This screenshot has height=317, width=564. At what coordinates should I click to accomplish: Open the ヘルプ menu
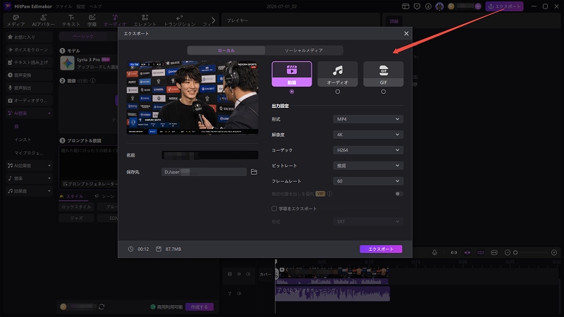(x=95, y=6)
